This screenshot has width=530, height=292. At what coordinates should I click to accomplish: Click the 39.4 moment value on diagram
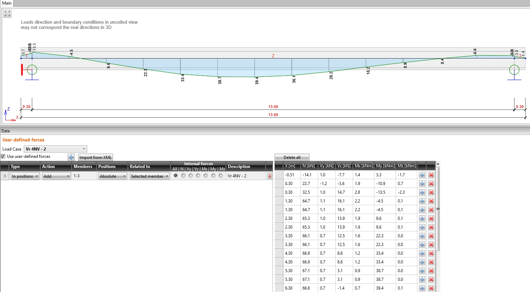point(257,80)
